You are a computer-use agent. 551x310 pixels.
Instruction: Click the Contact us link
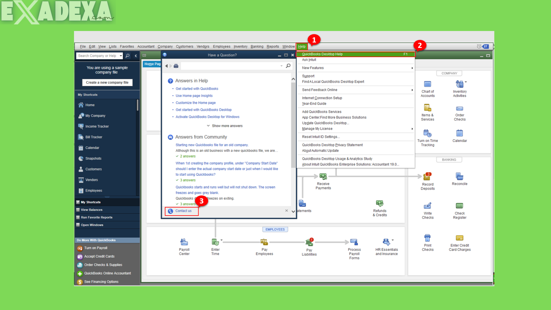tap(183, 211)
